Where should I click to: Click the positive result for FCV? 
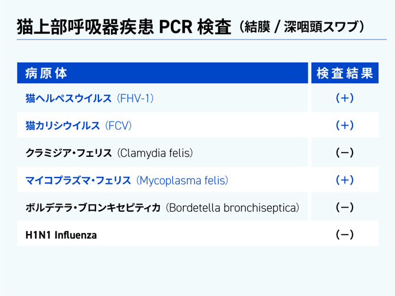(x=344, y=126)
